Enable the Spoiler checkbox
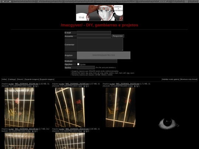Image resolution: width=199 pixels, height=149 pixels. (78, 64)
